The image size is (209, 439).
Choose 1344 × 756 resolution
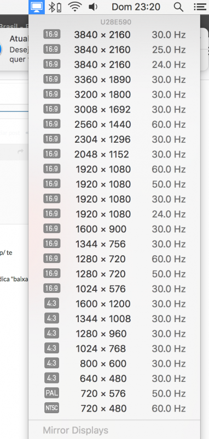(x=114, y=244)
